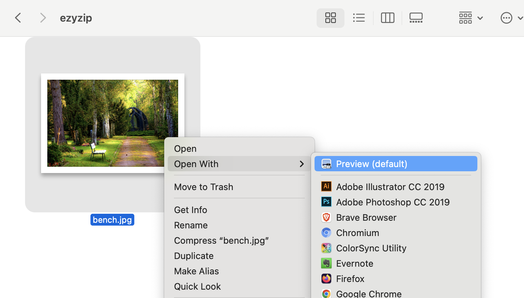Select the bench.jpg thumbnail
This screenshot has height=298, width=524.
tap(112, 123)
